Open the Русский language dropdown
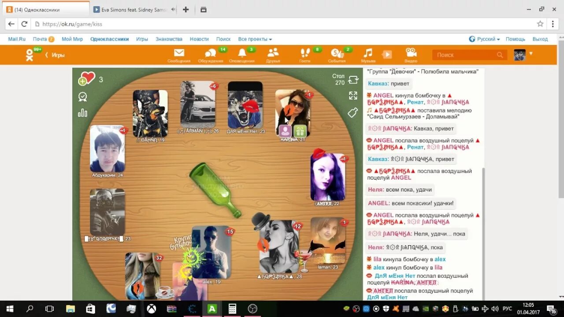 pos(484,39)
